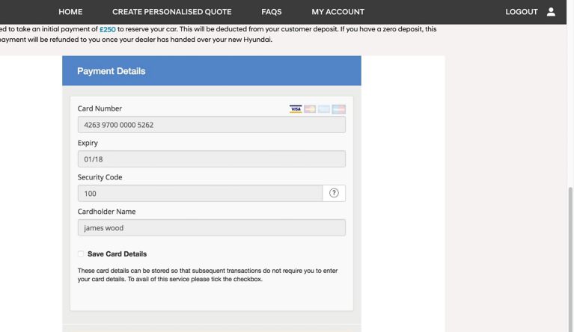This screenshot has height=332, width=574.
Task: Open CREATE PERSONALISED QUOTE in navigation
Action: 171,12
